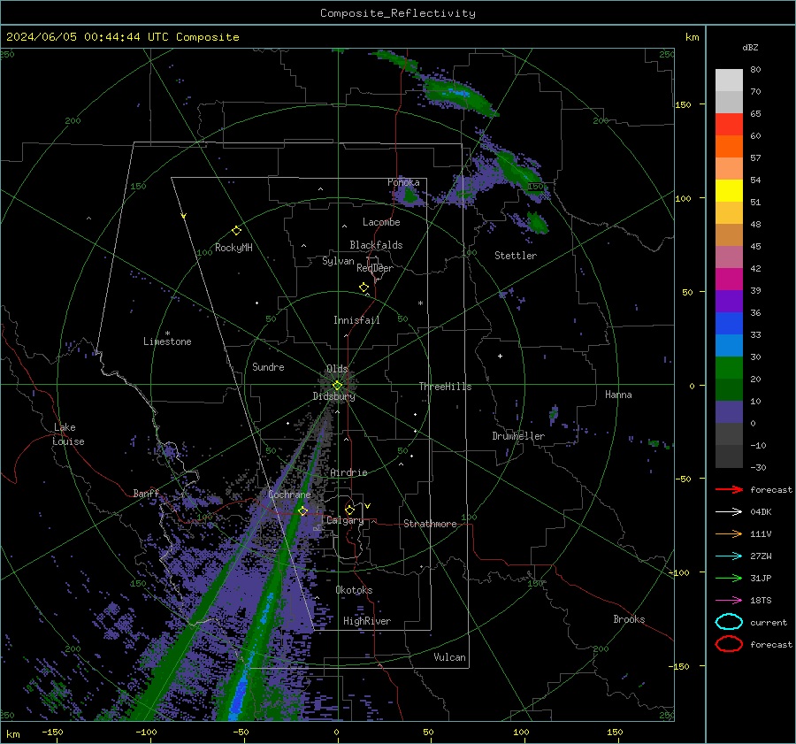This screenshot has width=796, height=744.
Task: Click the small green echo west of Hanna
Action: [554, 412]
